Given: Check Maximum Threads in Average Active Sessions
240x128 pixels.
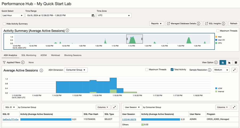Looking at the screenshot, I should 147,70.
